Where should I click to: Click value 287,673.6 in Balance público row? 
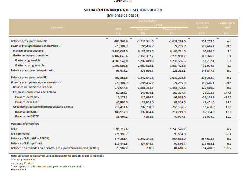coord(208,139)
